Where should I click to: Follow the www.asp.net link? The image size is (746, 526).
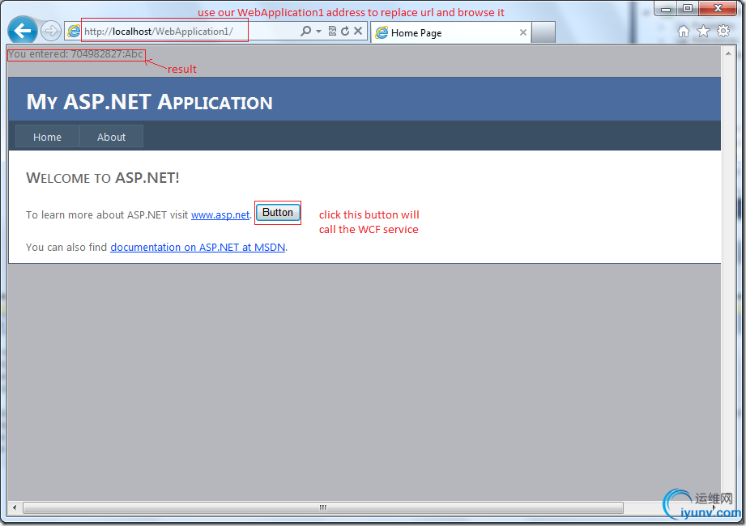point(220,214)
